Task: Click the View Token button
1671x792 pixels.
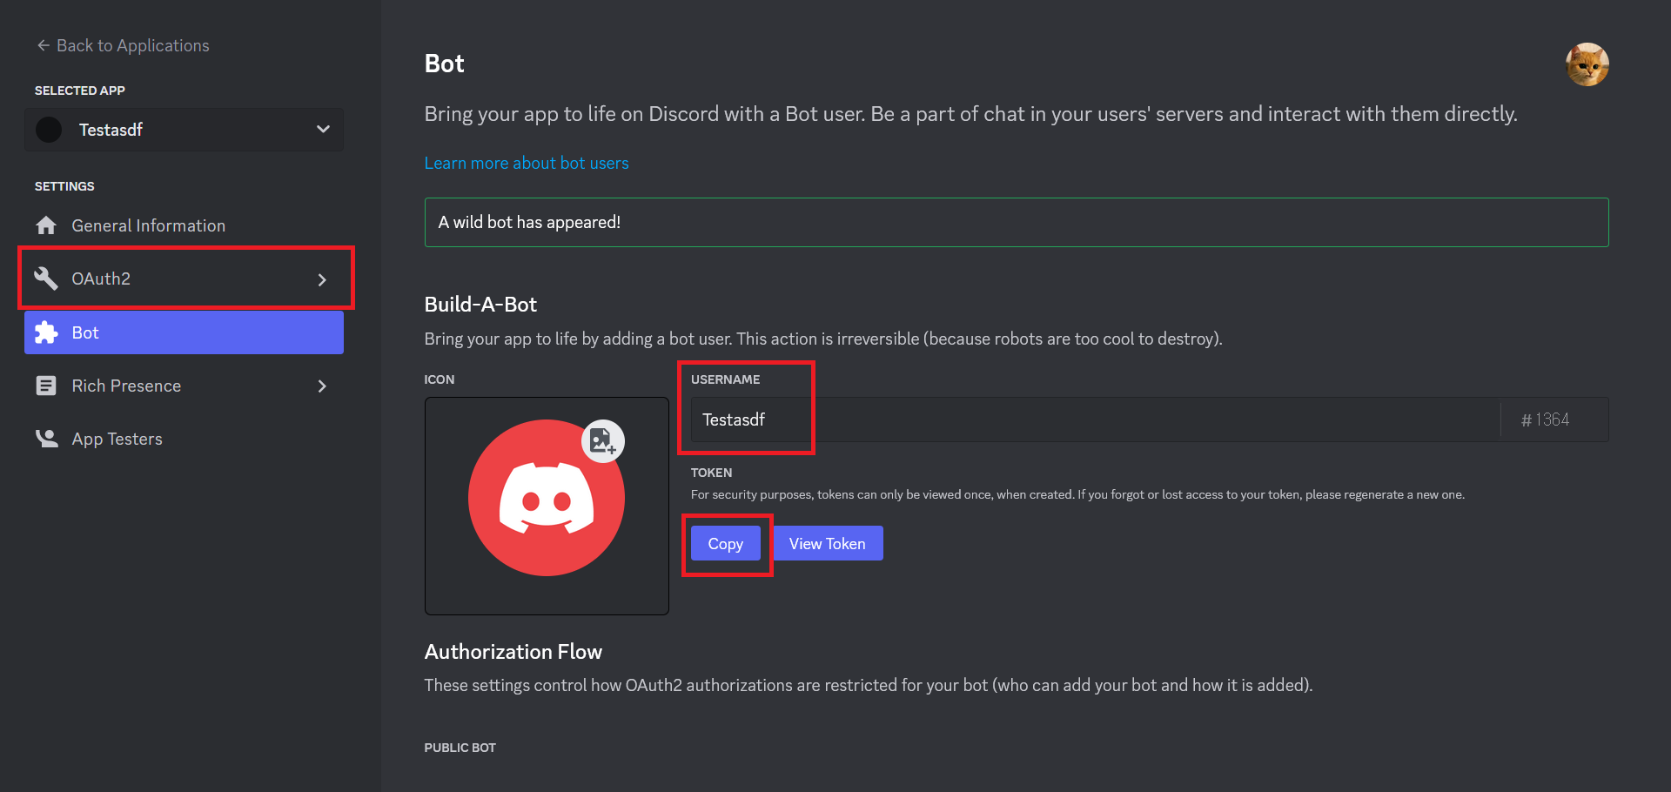Action: click(828, 543)
